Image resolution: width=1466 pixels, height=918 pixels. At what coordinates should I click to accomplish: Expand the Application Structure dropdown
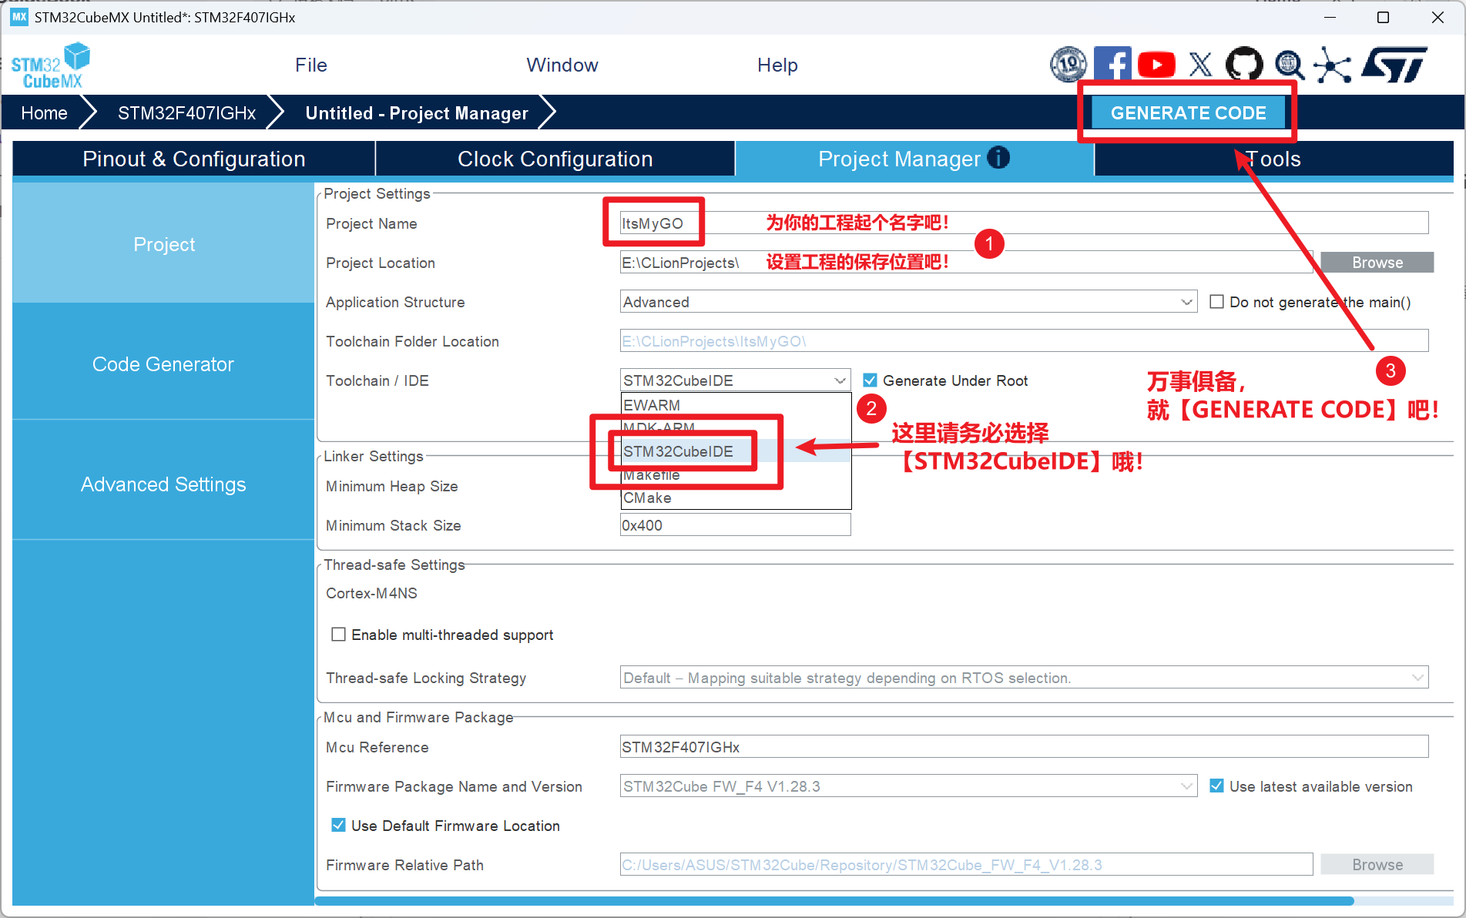click(1186, 302)
